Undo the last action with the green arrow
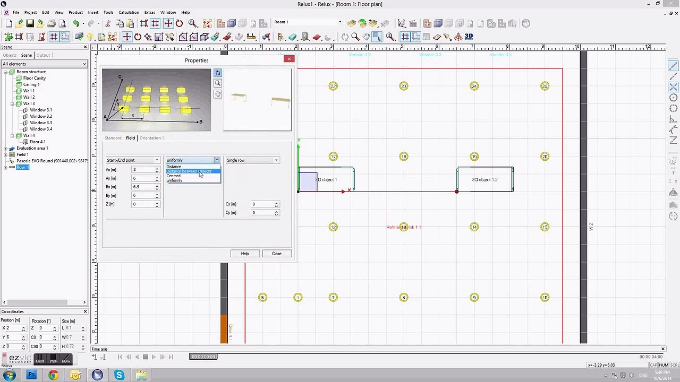The width and height of the screenshot is (680, 382). [76, 23]
